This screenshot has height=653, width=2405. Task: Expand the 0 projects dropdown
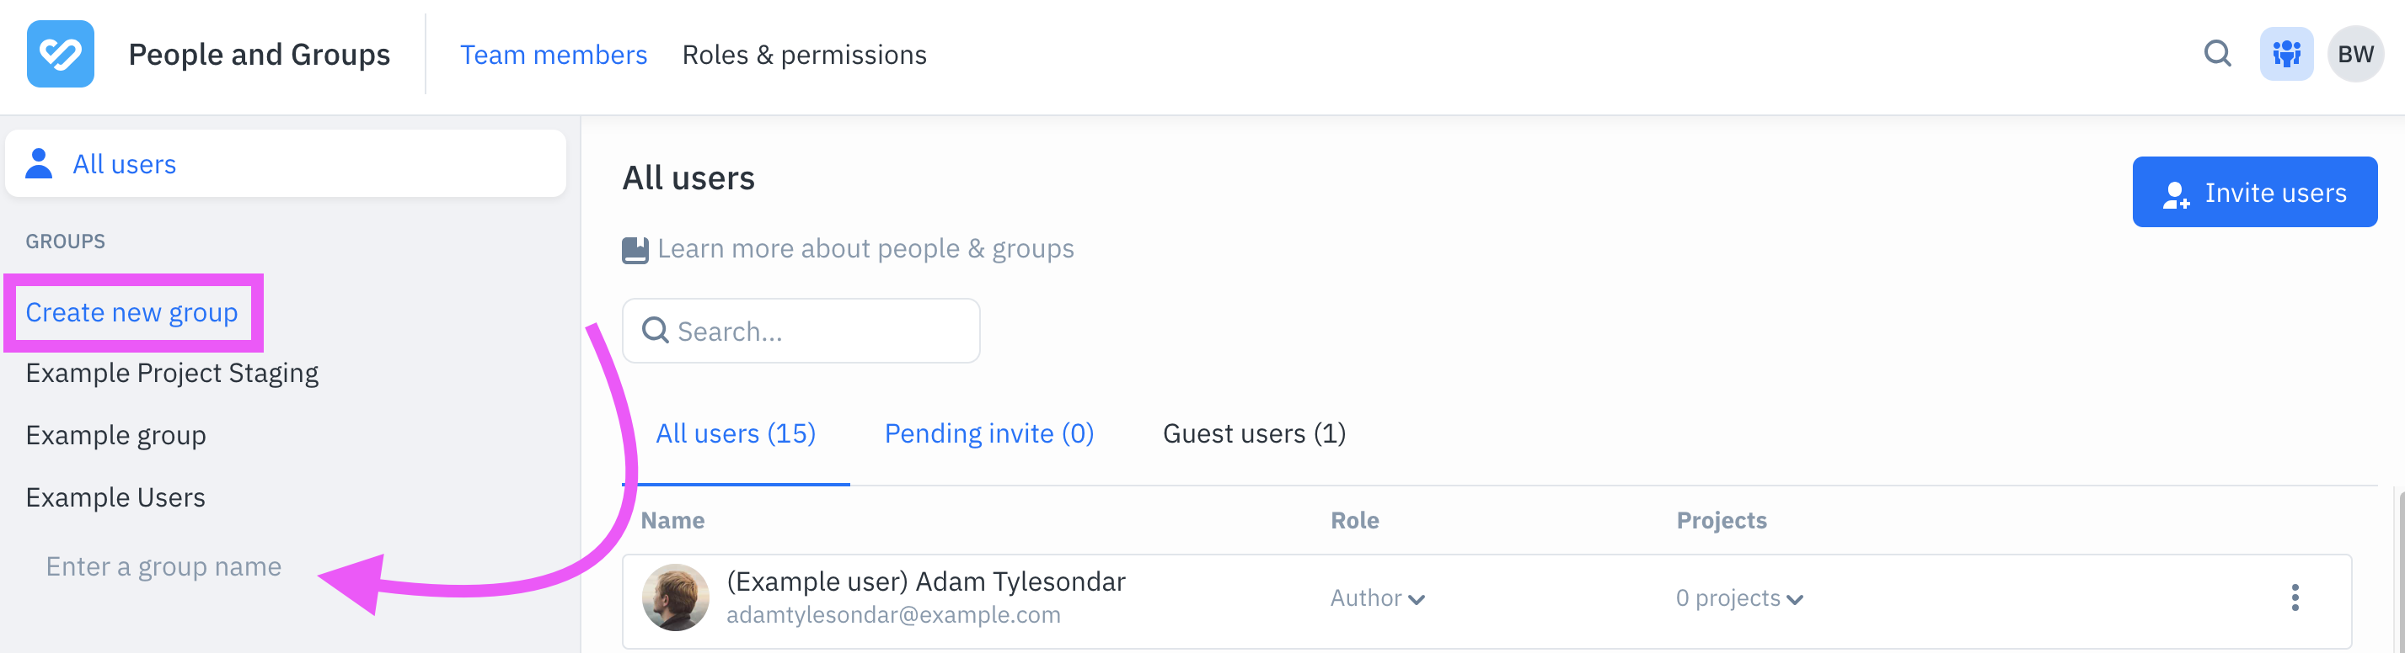1738,598
